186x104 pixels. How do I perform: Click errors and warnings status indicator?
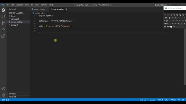6,100
